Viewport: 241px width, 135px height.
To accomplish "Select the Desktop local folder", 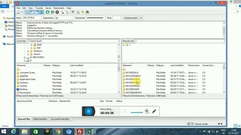I will click(23, 89).
